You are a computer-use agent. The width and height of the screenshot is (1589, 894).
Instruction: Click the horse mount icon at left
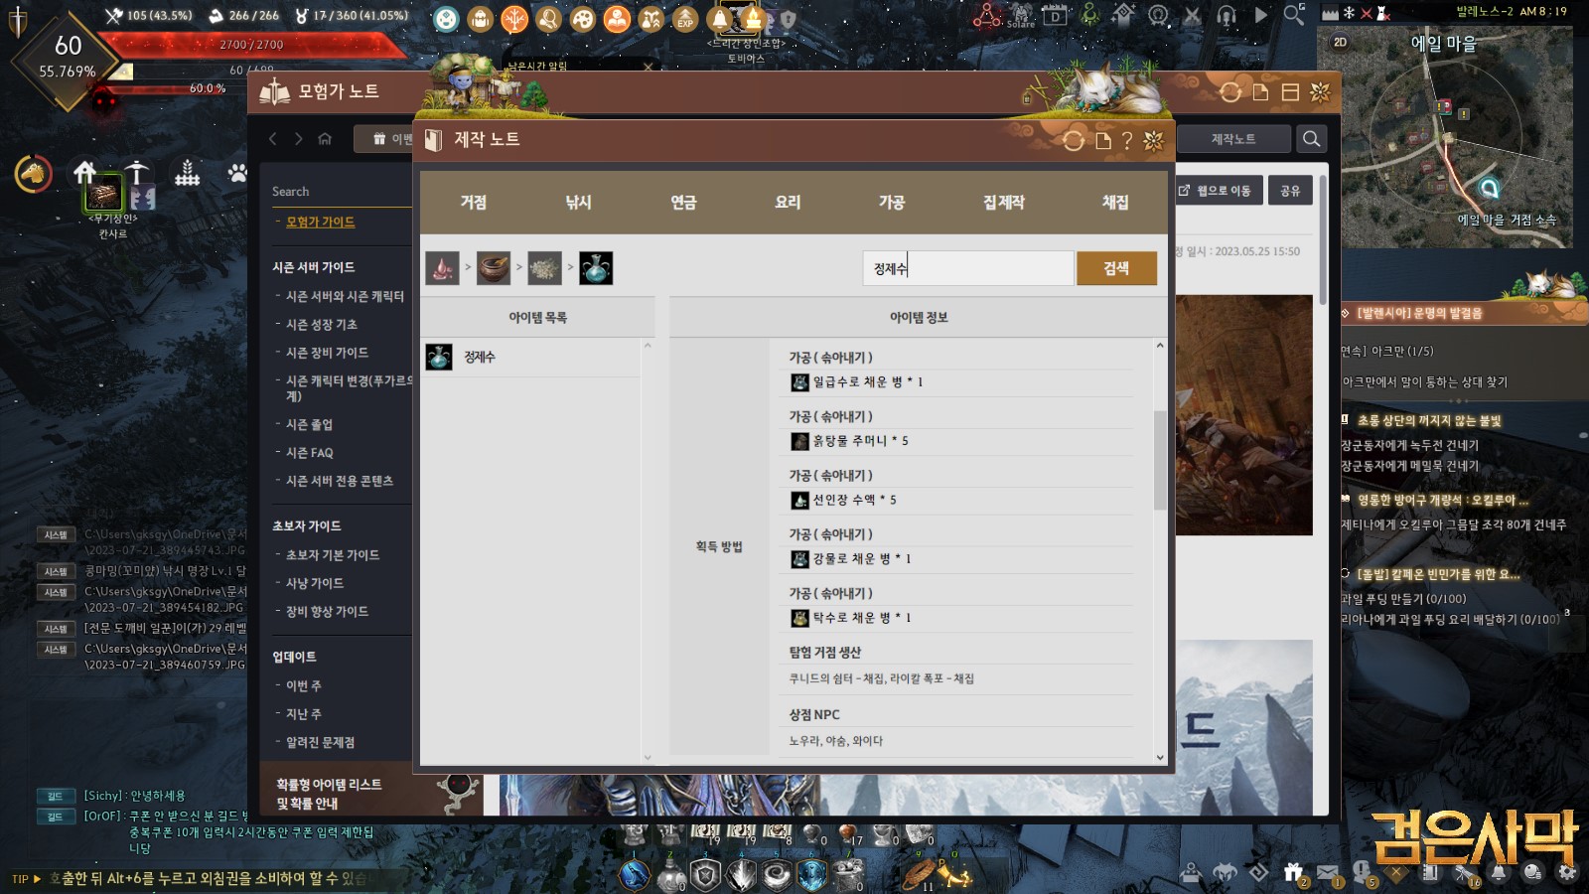pyautogui.click(x=34, y=175)
